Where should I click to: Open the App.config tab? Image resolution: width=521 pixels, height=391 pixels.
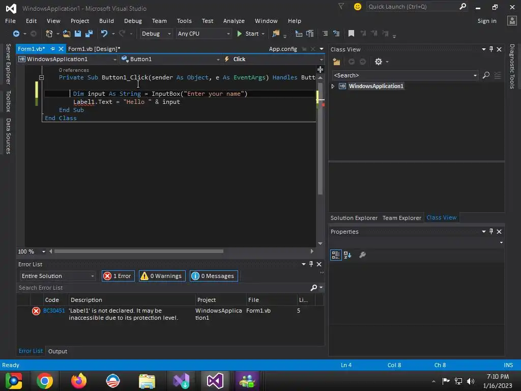coord(283,49)
